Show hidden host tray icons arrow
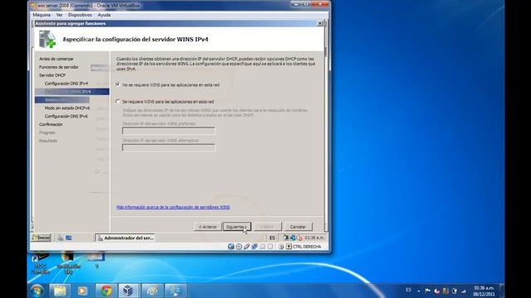Image resolution: width=531 pixels, height=298 pixels. 418,291
